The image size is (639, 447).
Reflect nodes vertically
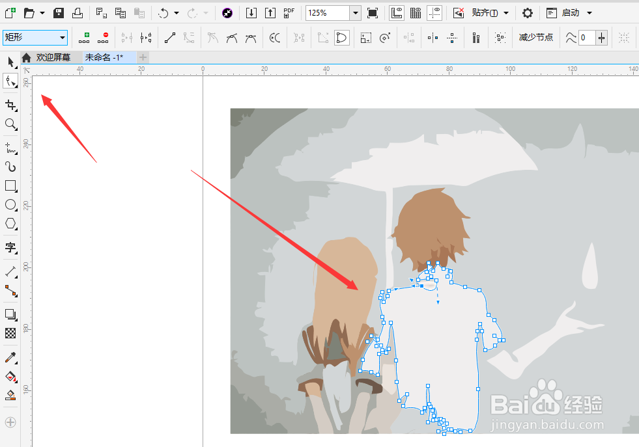[x=452, y=38]
